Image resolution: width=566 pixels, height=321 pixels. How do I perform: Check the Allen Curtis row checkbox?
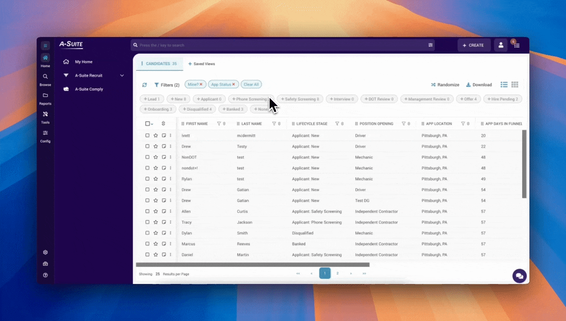(x=147, y=211)
